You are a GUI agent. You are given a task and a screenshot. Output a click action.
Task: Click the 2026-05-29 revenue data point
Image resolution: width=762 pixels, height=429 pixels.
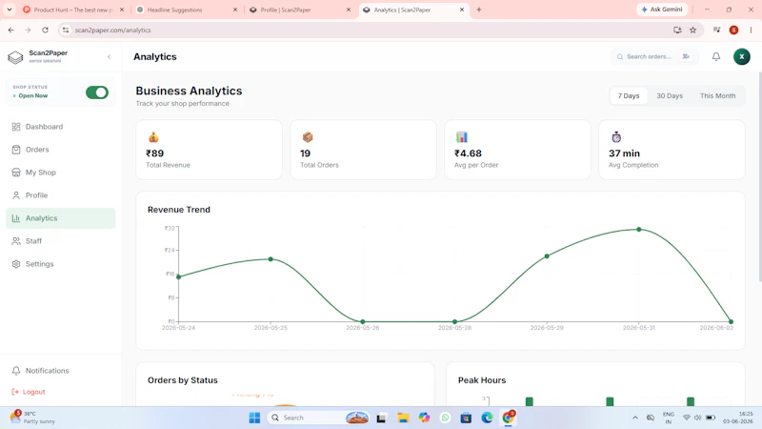tap(547, 255)
